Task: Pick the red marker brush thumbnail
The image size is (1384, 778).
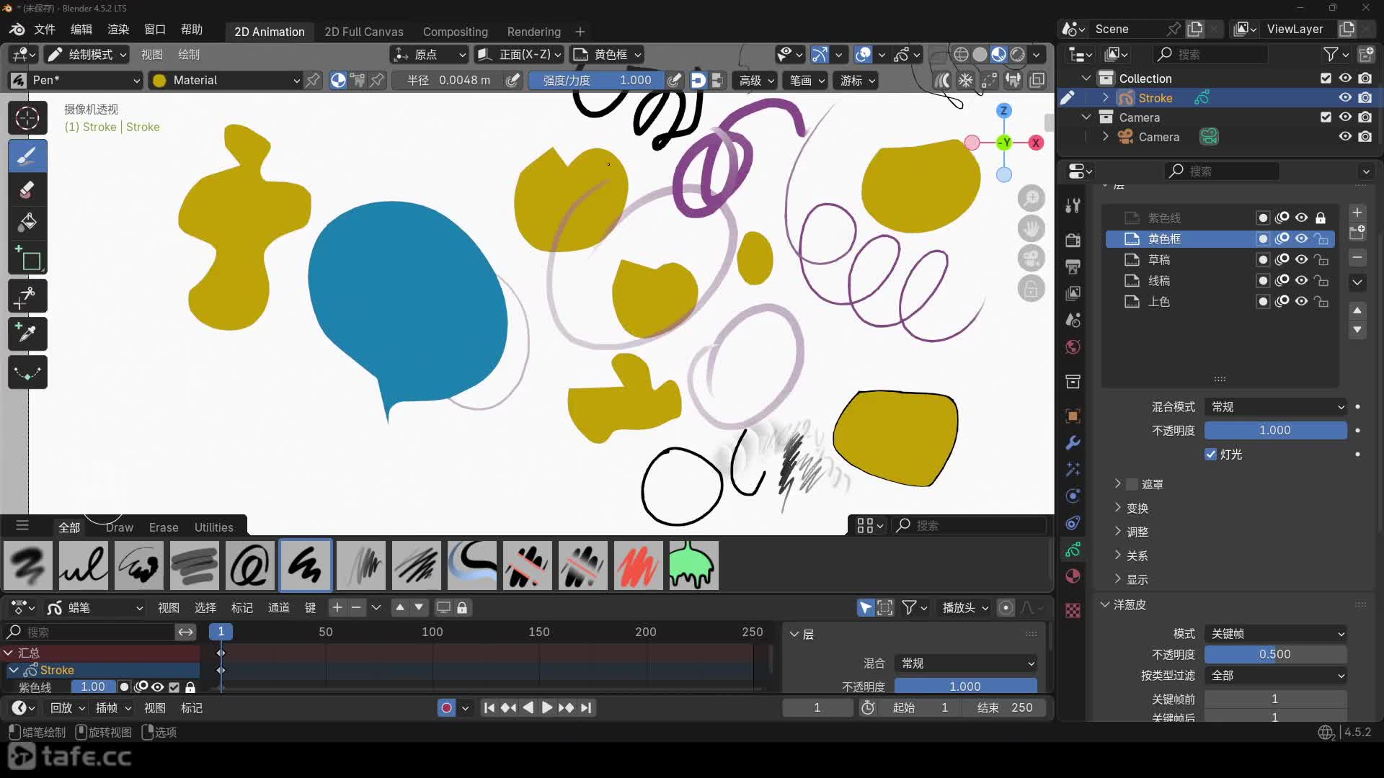Action: point(638,565)
